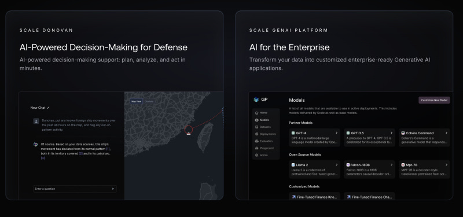Click the AI for the Enterprise heading
463x217 pixels.
(x=289, y=47)
